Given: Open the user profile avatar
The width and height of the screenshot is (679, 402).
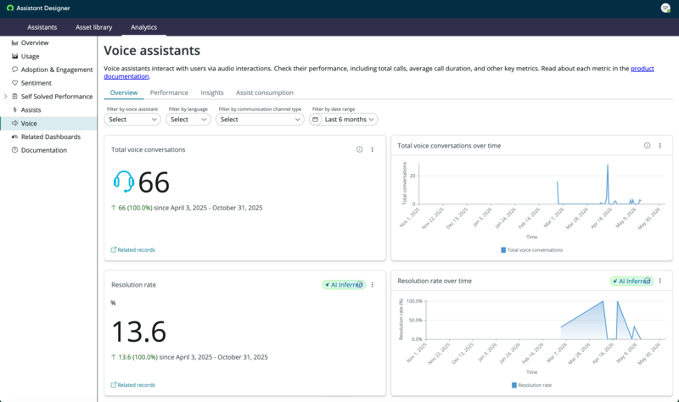Looking at the screenshot, I should [665, 8].
